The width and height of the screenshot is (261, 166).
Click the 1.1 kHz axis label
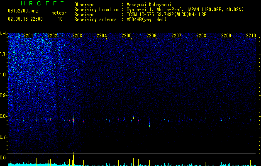pyautogui.click(x=4, y=54)
